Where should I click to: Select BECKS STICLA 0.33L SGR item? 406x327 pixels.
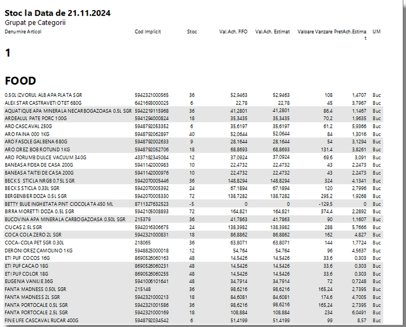(x=32, y=189)
